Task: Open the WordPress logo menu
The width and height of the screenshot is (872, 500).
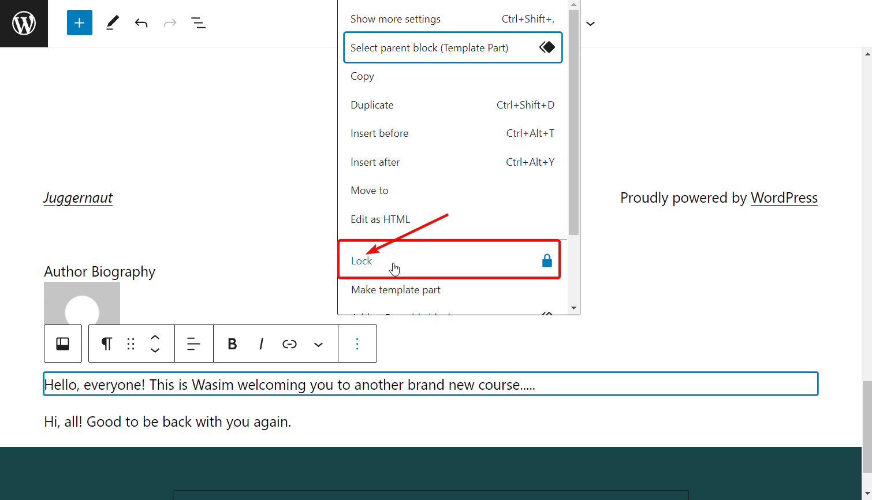Action: [24, 24]
